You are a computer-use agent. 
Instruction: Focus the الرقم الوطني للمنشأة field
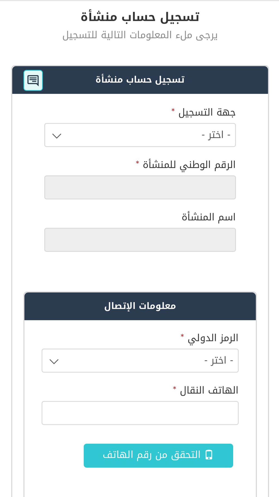click(x=140, y=187)
